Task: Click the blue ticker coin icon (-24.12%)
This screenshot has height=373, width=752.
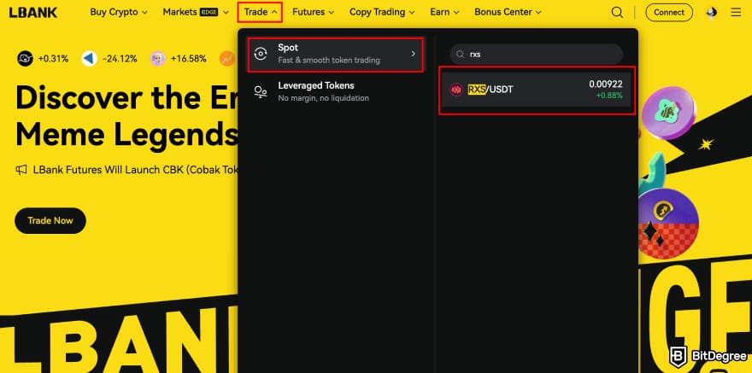Action: [89, 59]
